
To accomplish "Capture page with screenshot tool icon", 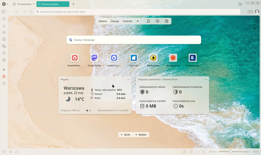I will tap(191, 152).
